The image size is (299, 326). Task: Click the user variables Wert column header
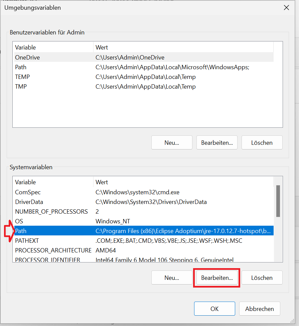(x=183, y=47)
